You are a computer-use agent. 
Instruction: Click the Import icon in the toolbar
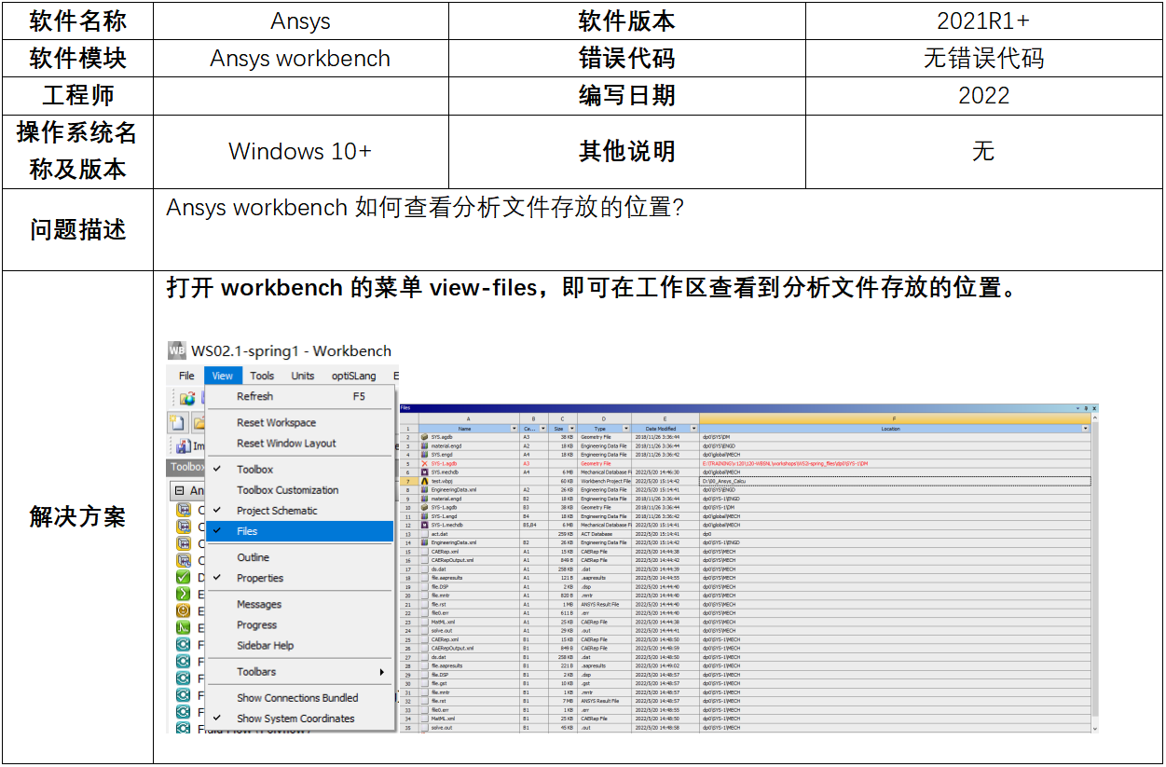tap(184, 446)
